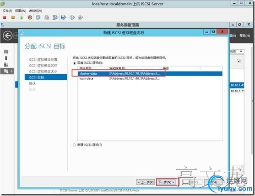Open the 视图(W) menu
This screenshot has height=196, width=255.
pos(21,11)
